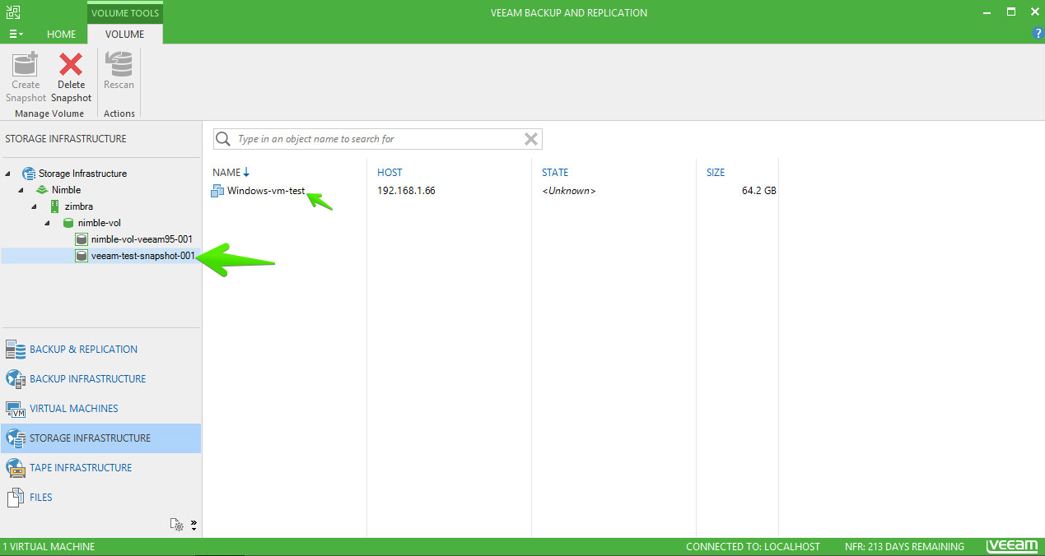1045x556 pixels.
Task: Expand the navigation pane overflow chevron
Action: click(x=194, y=525)
